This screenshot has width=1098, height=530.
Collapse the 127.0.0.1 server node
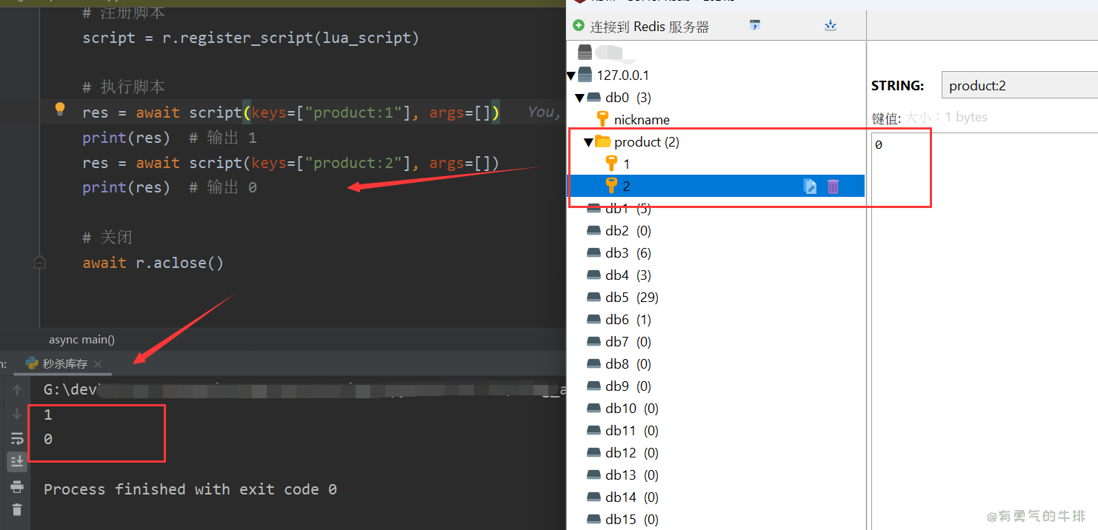pyautogui.click(x=570, y=76)
